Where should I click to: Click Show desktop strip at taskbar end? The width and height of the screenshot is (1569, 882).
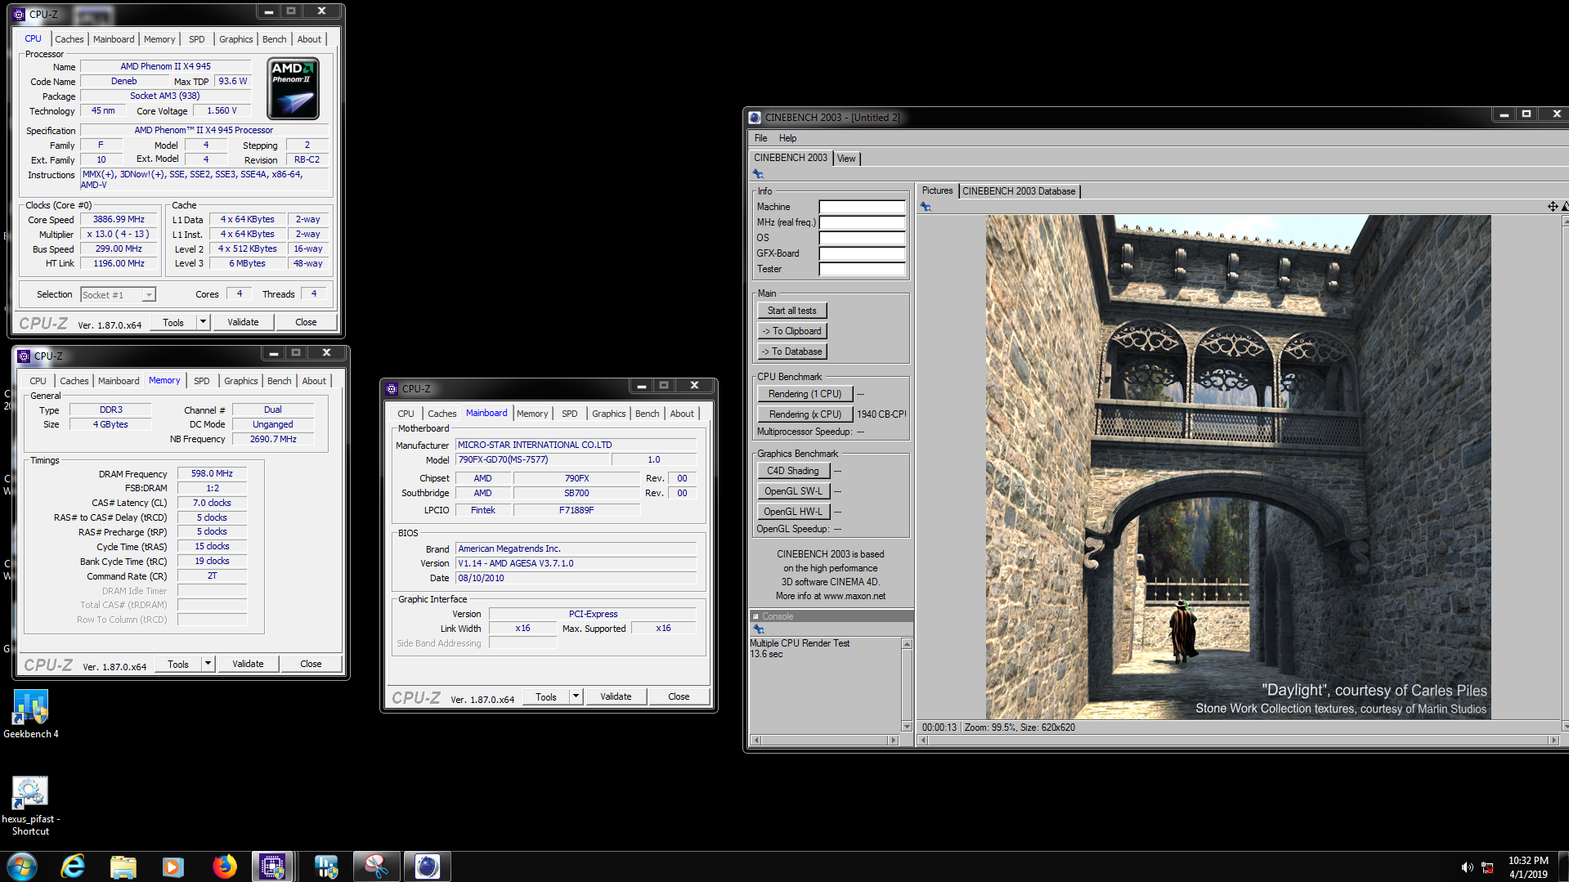coord(1563,866)
